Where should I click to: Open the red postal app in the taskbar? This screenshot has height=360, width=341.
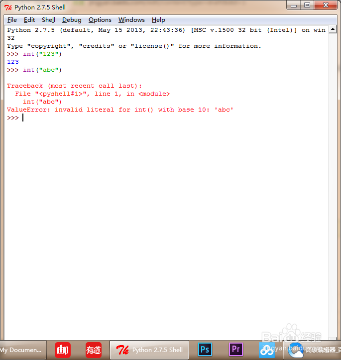tap(63, 350)
